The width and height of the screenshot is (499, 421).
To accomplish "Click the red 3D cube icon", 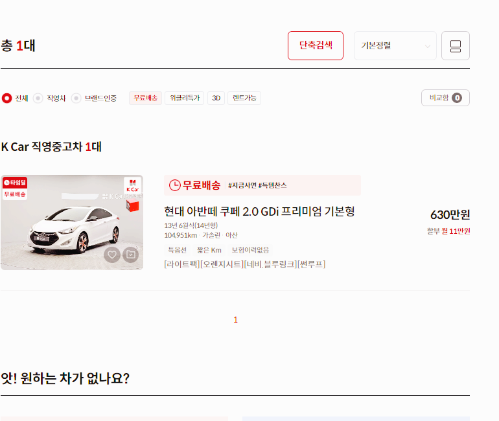I will click(x=133, y=206).
